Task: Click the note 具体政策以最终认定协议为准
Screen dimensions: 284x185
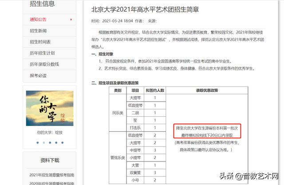Action: pyautogui.click(x=206, y=150)
